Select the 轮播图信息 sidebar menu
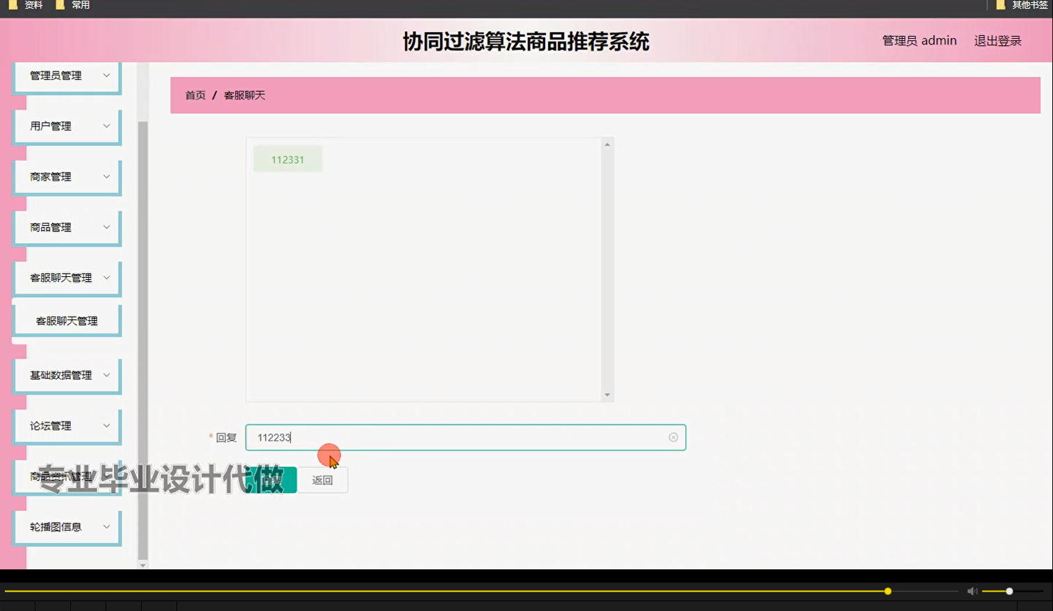 (x=67, y=526)
